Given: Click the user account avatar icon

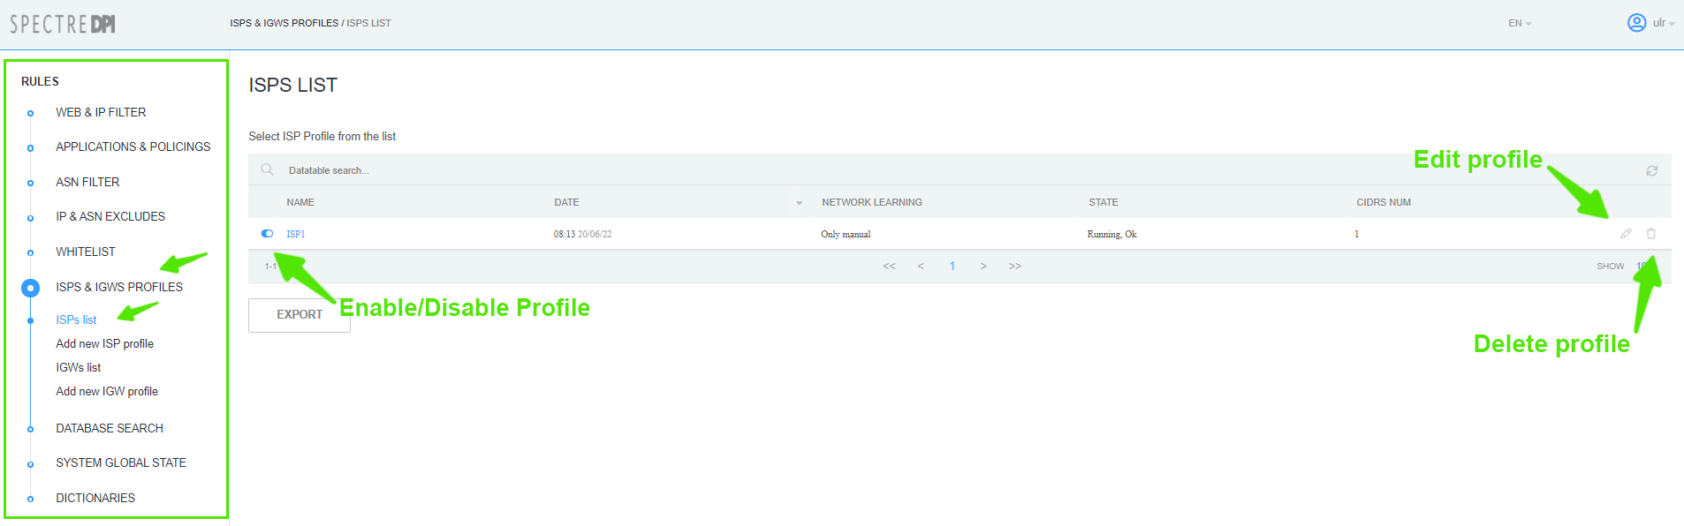Looking at the screenshot, I should click(1636, 23).
